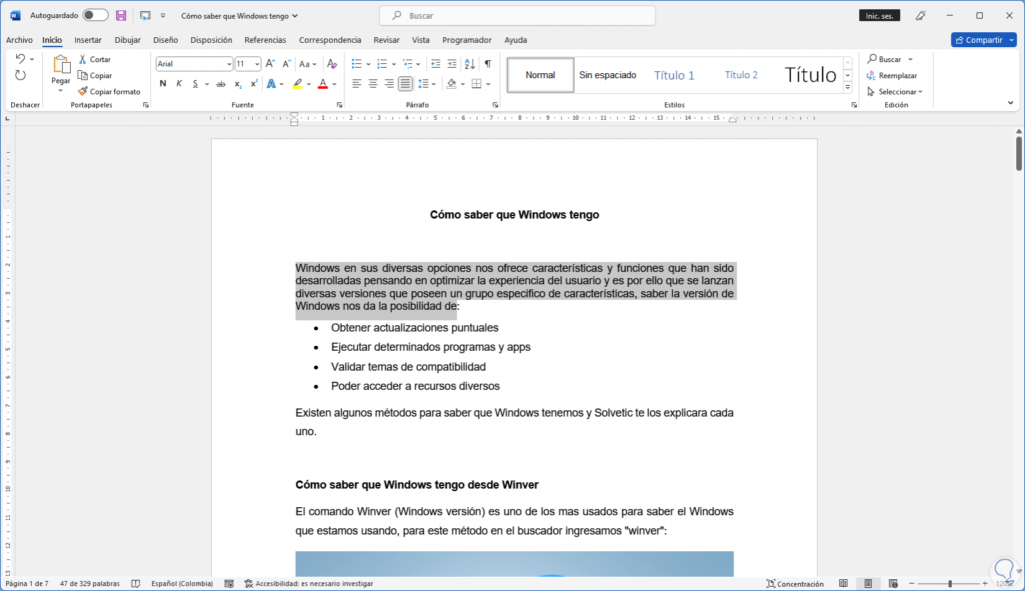Toggle Concentración focus mode

click(x=795, y=584)
